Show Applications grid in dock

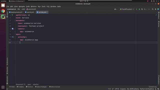pos(3,87)
